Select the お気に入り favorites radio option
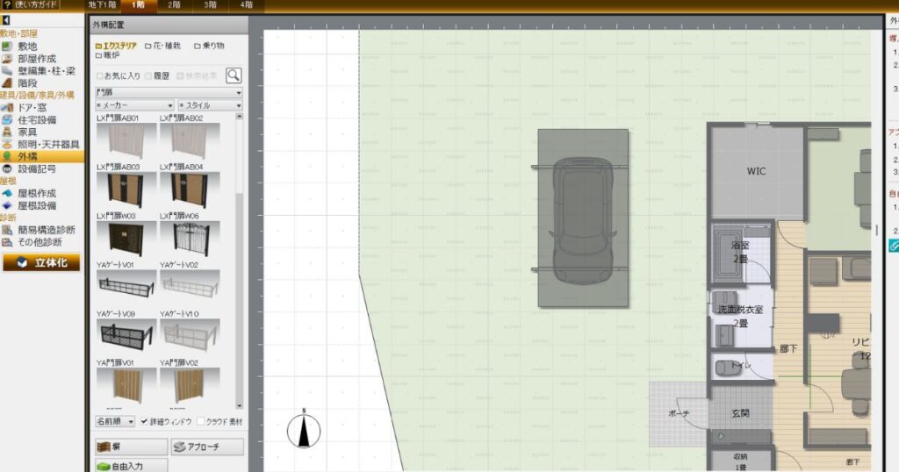 point(119,75)
